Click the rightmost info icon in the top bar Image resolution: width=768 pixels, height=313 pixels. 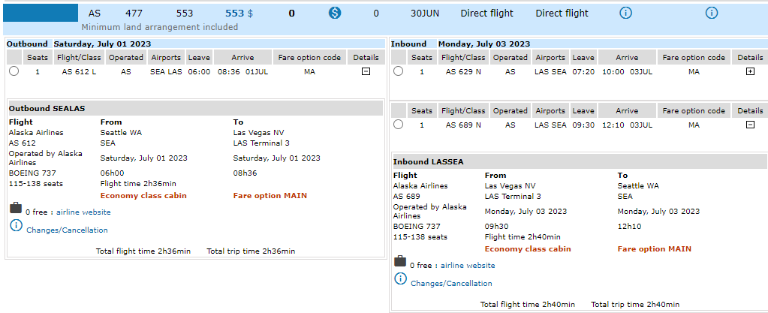pos(711,13)
